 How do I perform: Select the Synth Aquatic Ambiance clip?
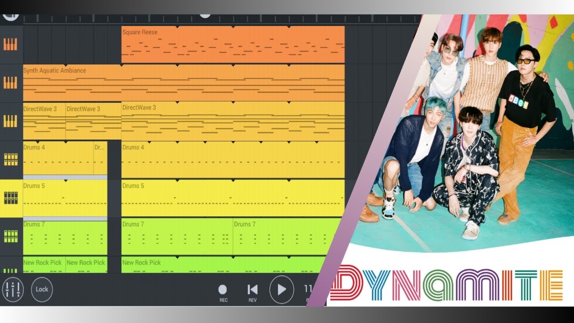tap(184, 83)
